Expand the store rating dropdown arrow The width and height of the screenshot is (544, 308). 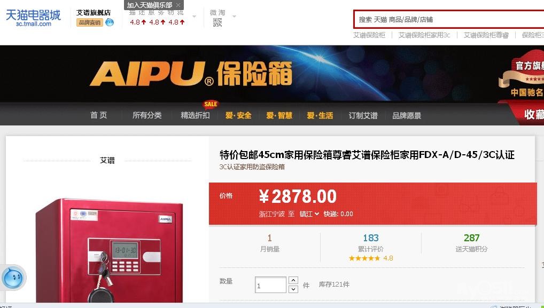(x=195, y=17)
